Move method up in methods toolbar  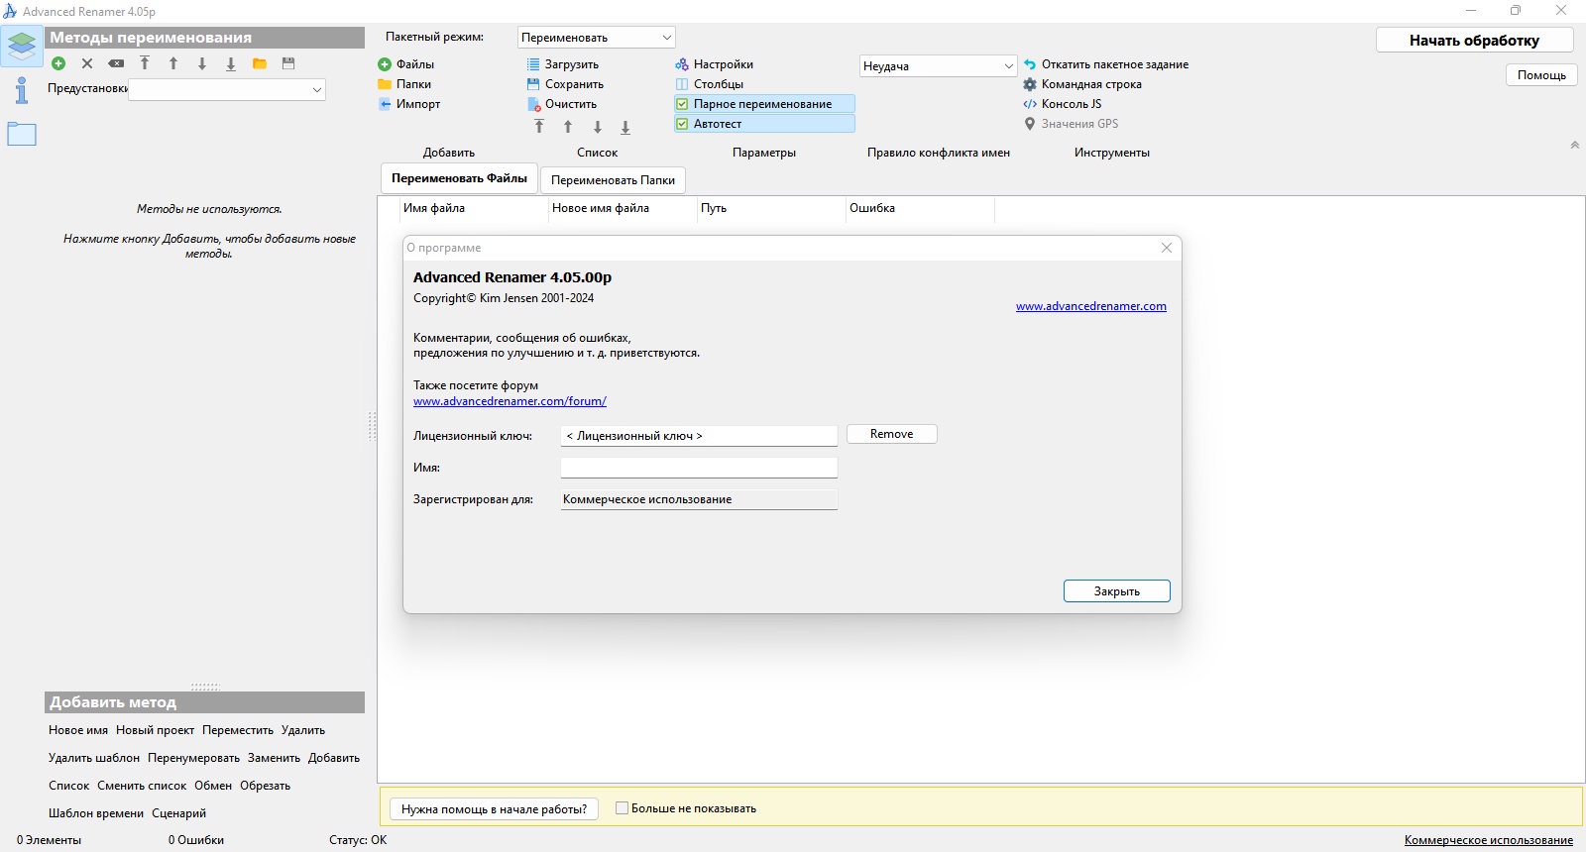(173, 63)
